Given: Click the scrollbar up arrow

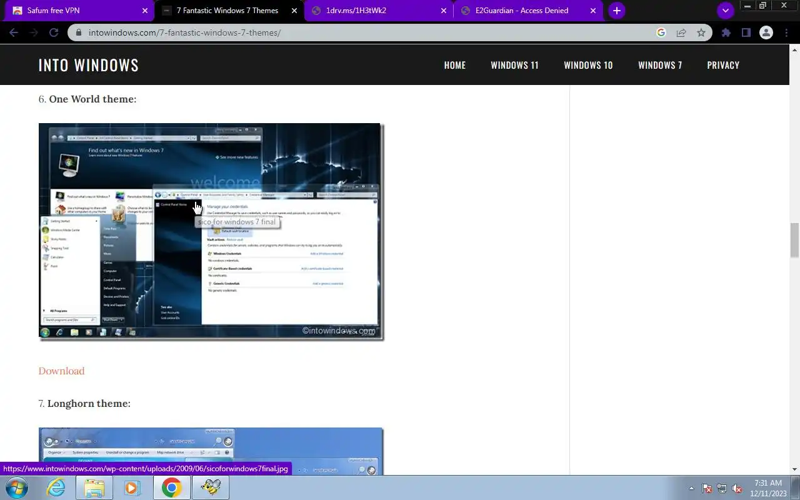Looking at the screenshot, I should tap(794, 49).
